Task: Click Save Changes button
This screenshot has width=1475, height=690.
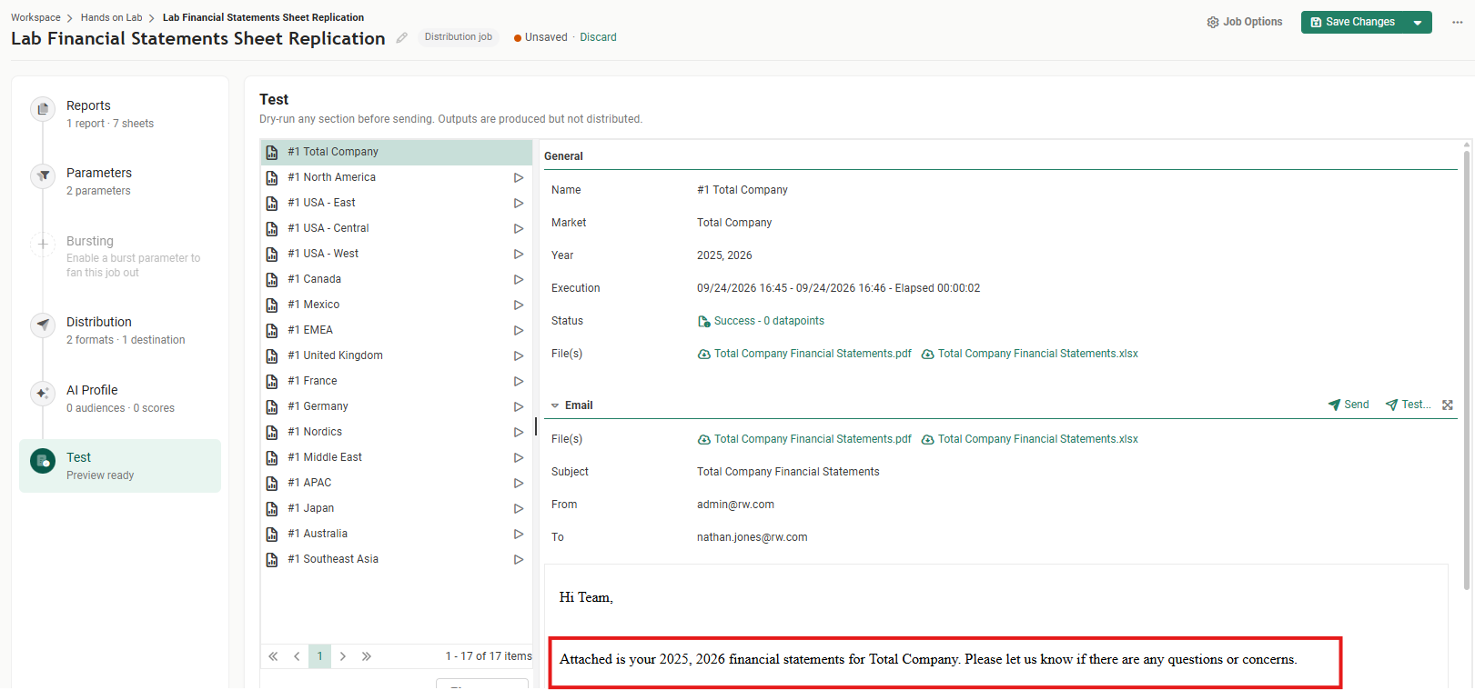Action: click(x=1353, y=22)
